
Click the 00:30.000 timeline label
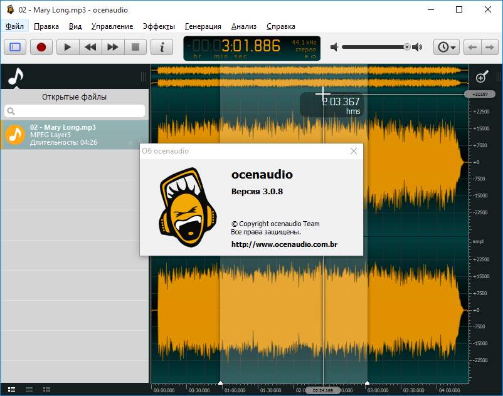coord(199,390)
